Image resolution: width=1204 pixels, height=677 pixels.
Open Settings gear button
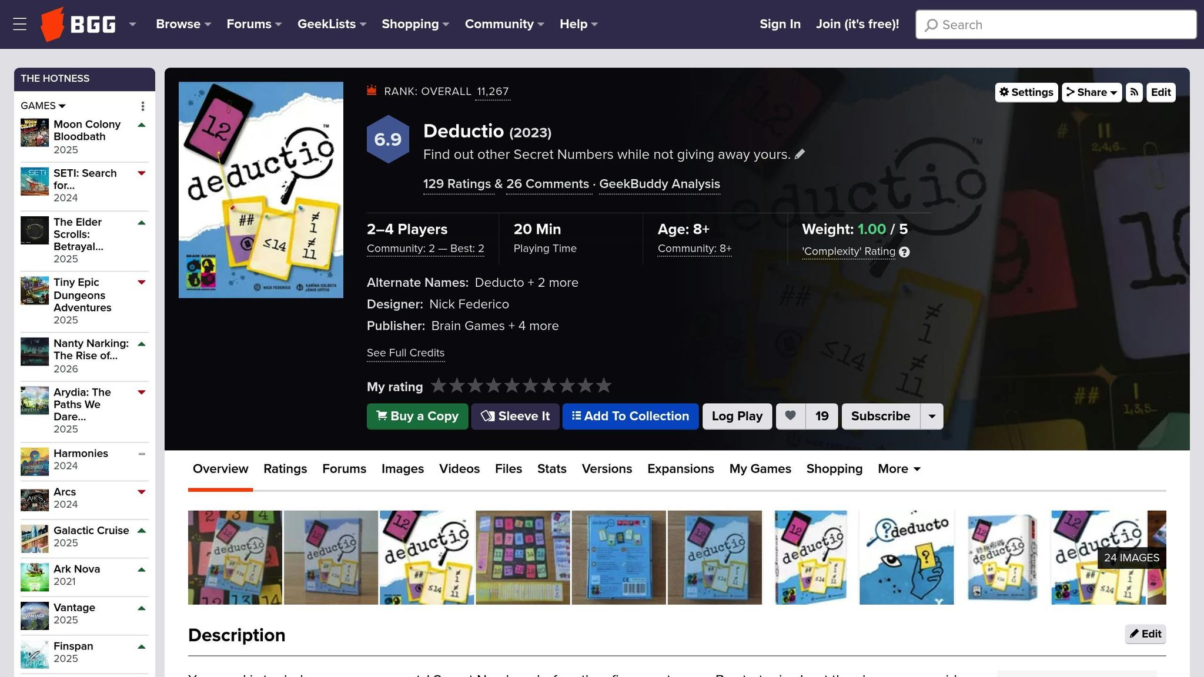coord(1026,92)
